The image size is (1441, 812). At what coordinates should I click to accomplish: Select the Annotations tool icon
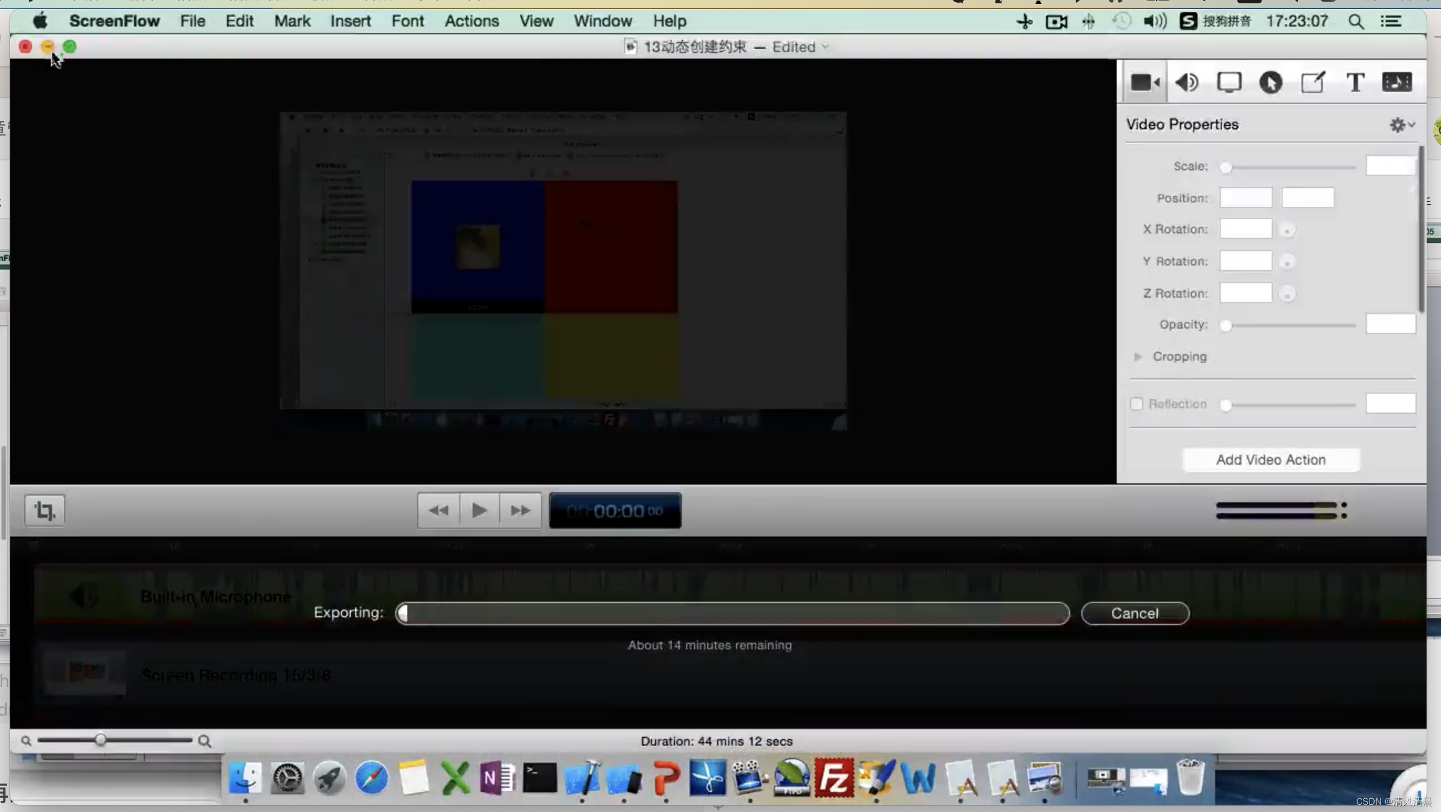coord(1313,82)
